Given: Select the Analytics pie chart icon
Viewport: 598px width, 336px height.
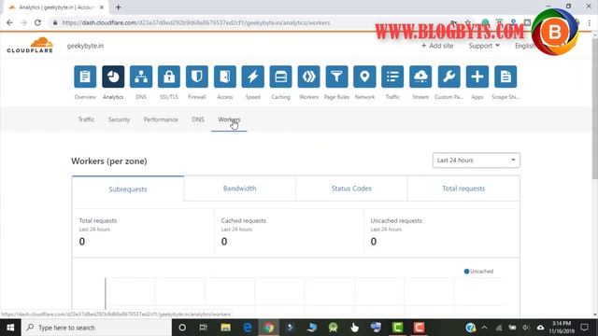Looking at the screenshot, I should pos(113,77).
